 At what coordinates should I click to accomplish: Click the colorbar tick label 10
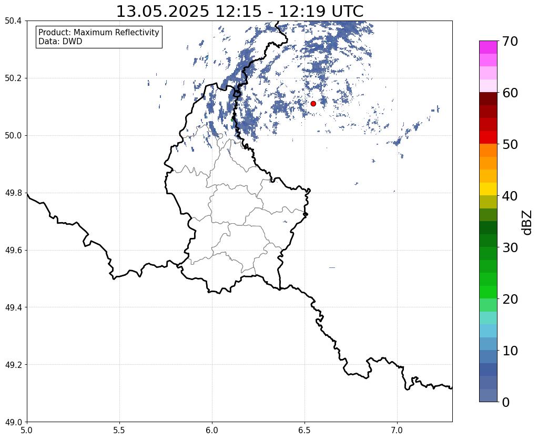point(510,351)
